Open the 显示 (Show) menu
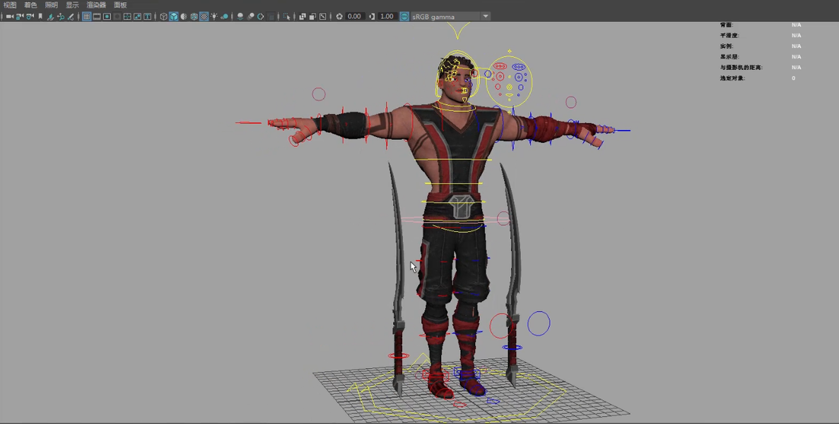 (72, 5)
